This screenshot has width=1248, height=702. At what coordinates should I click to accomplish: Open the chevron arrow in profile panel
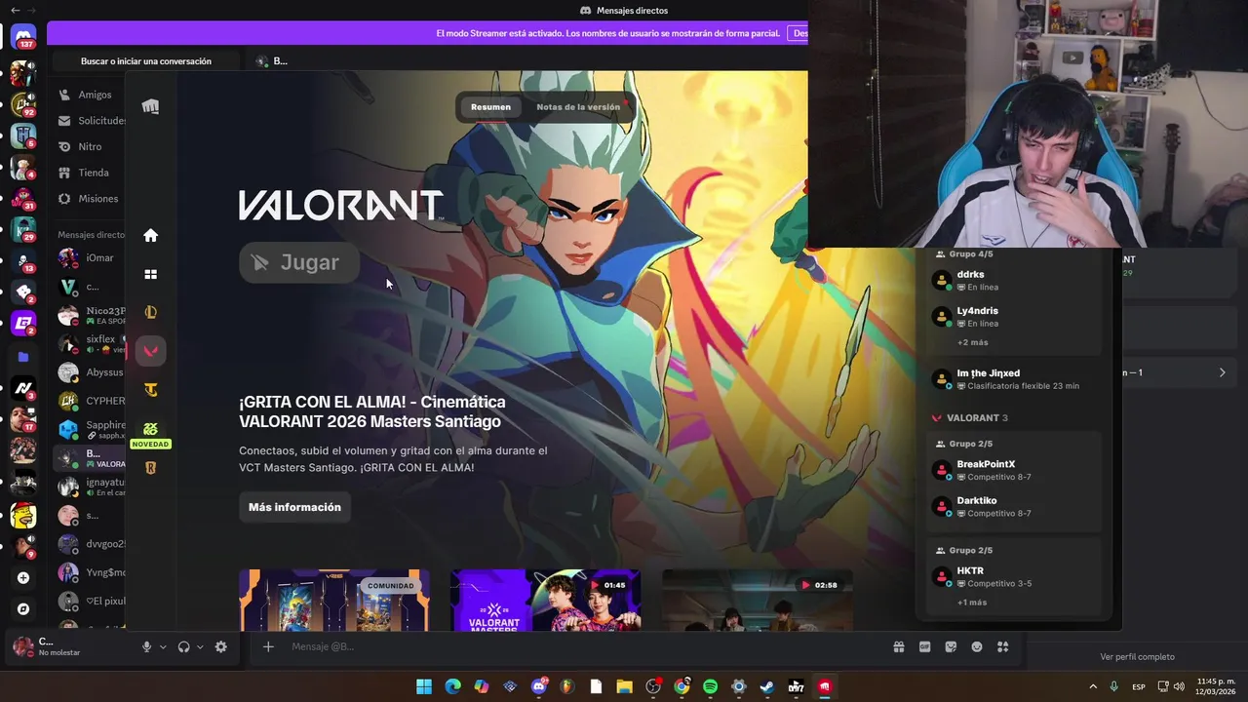[1222, 372]
